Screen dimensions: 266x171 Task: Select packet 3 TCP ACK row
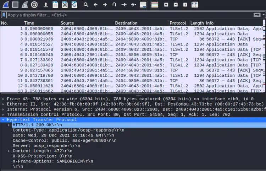tap(132, 39)
